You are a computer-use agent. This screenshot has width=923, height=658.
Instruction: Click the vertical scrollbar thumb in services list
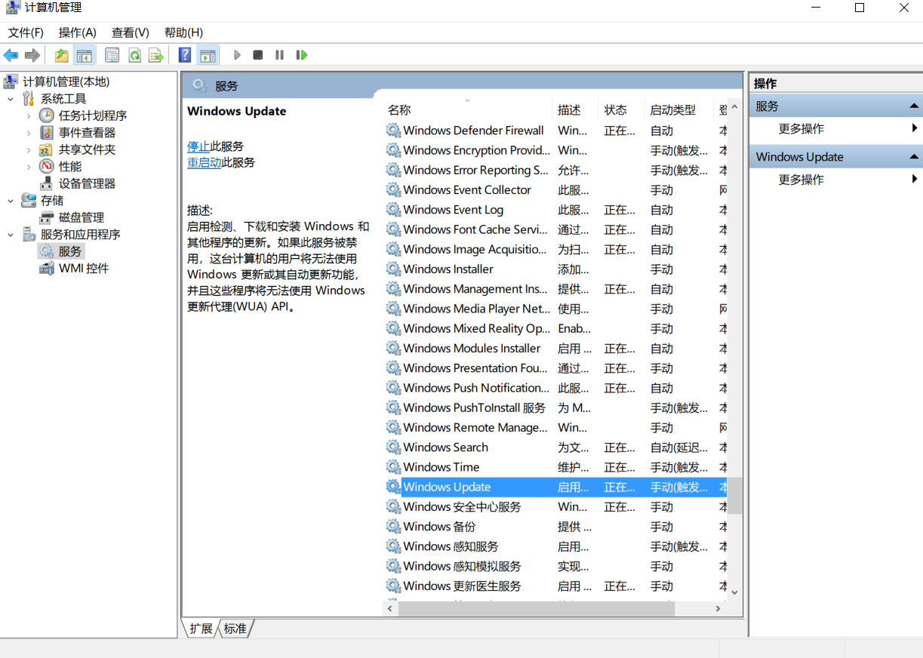734,496
